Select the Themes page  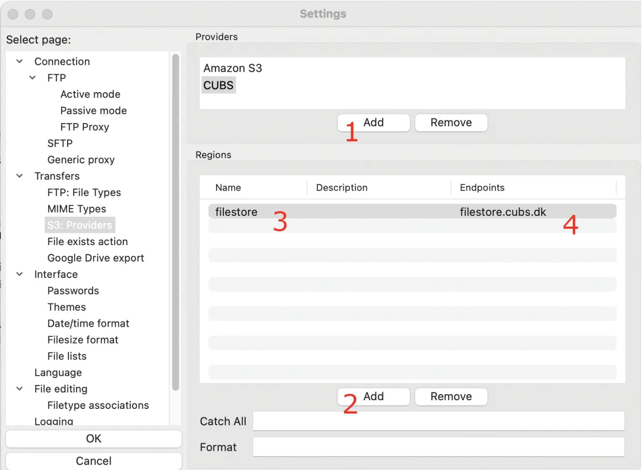(67, 307)
